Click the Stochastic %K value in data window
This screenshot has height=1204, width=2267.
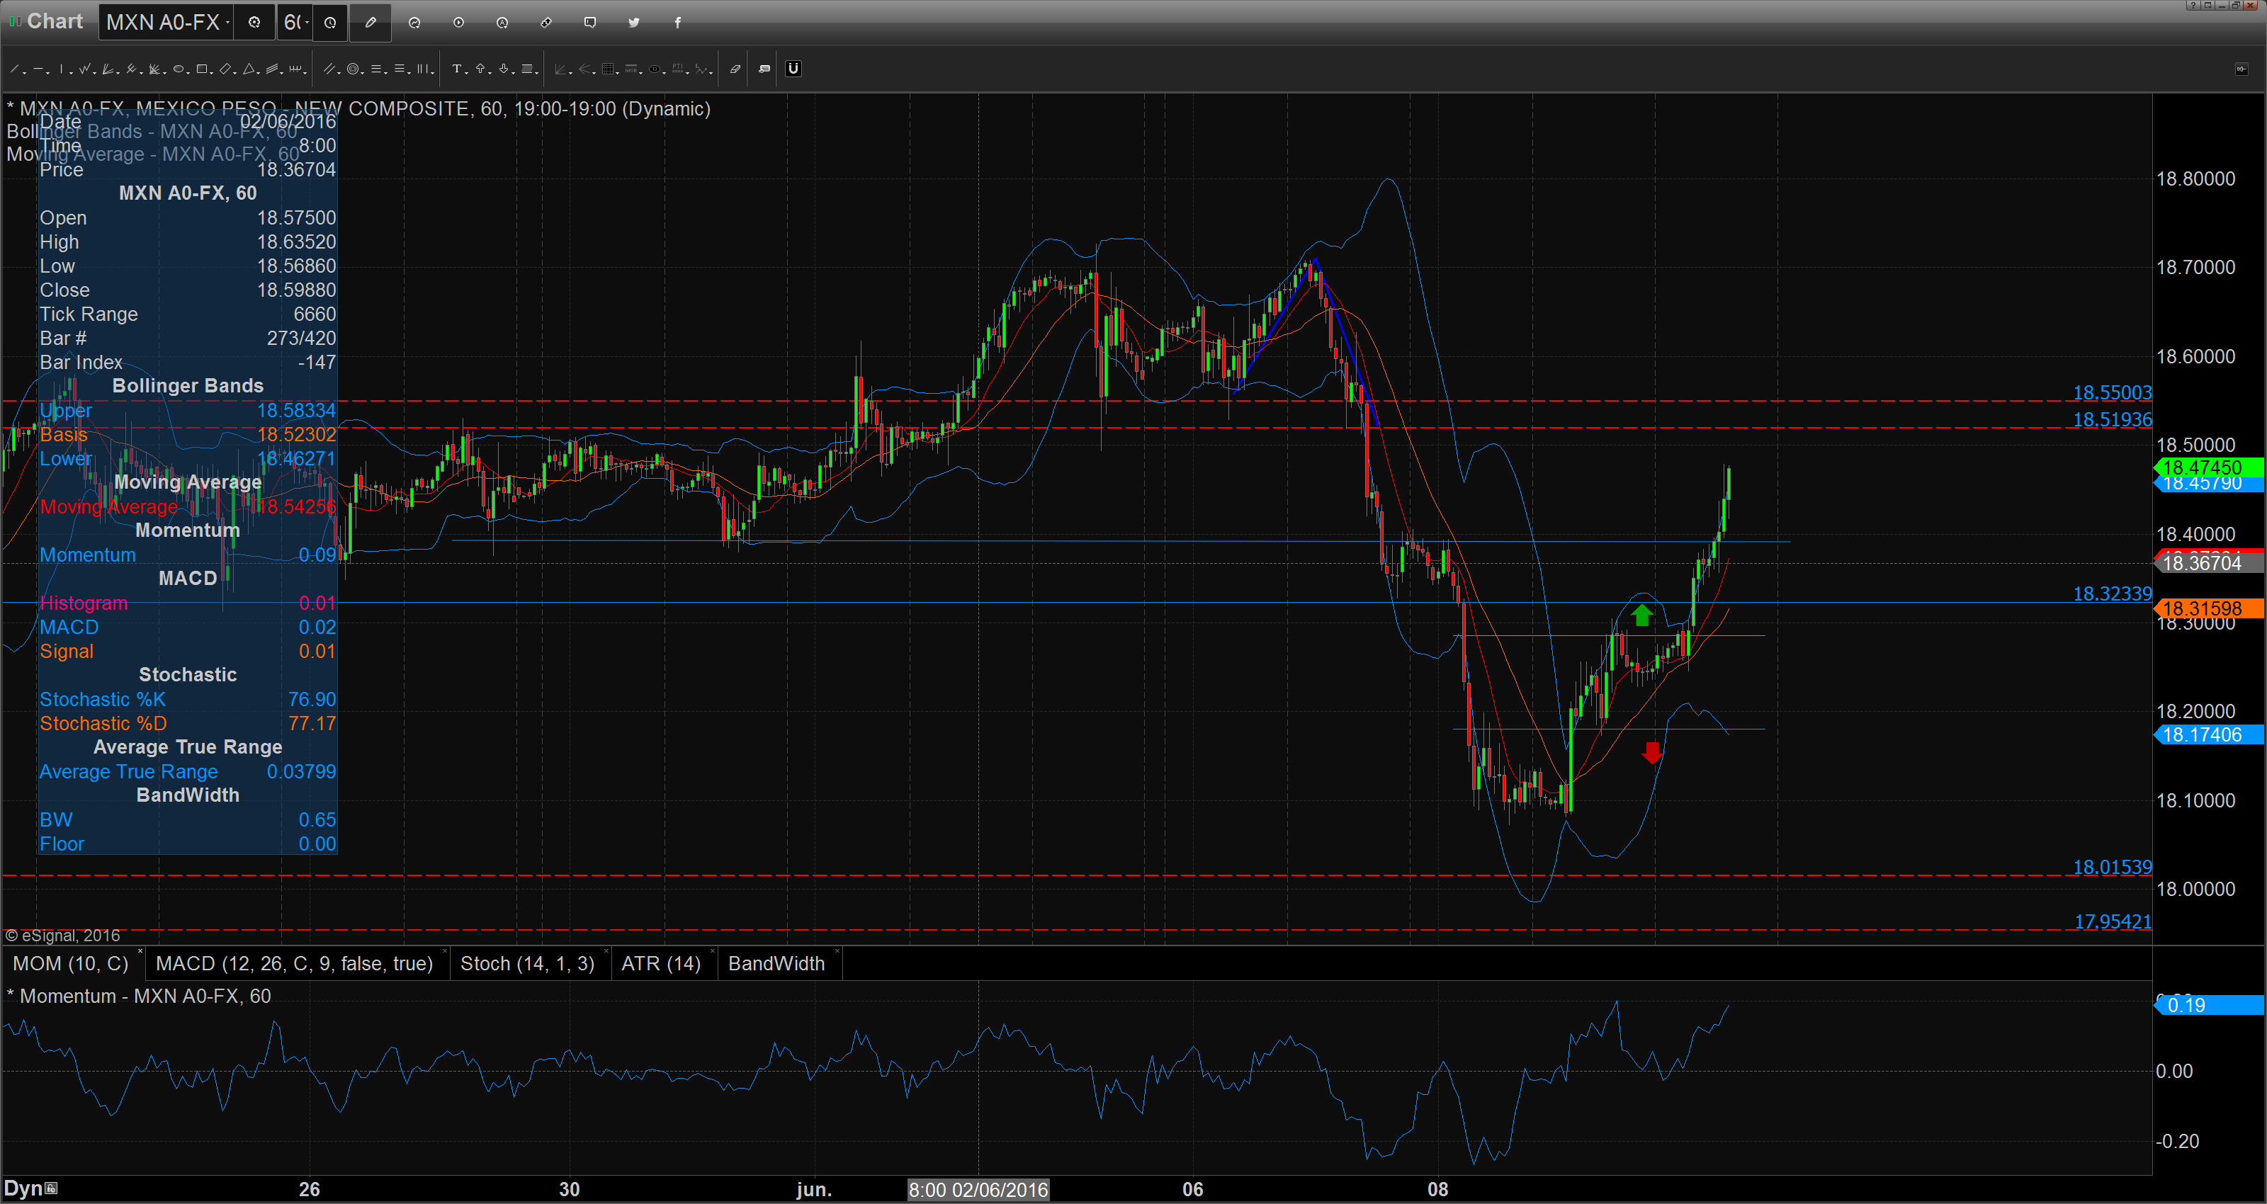[312, 700]
